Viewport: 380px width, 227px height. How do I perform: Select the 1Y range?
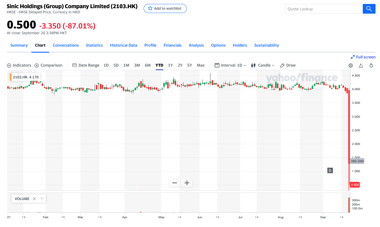[171, 65]
